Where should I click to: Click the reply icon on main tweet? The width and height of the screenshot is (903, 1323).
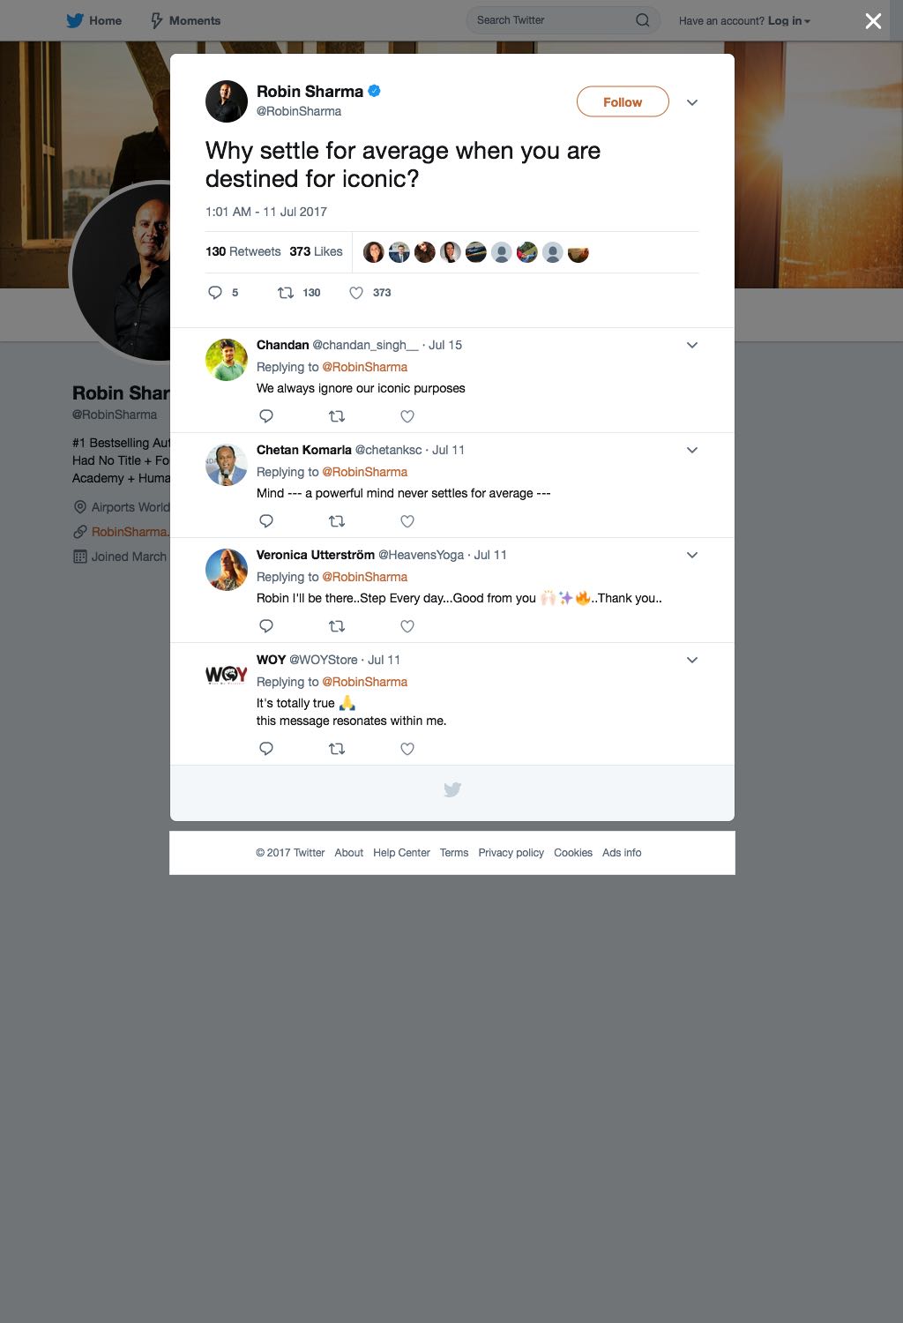click(x=215, y=293)
